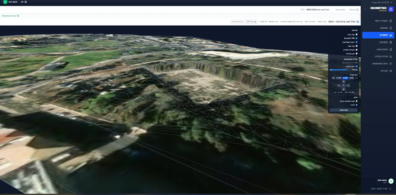Click the add DXF button
Screen dimensions: 396x195
pyautogui.click(x=251, y=22)
